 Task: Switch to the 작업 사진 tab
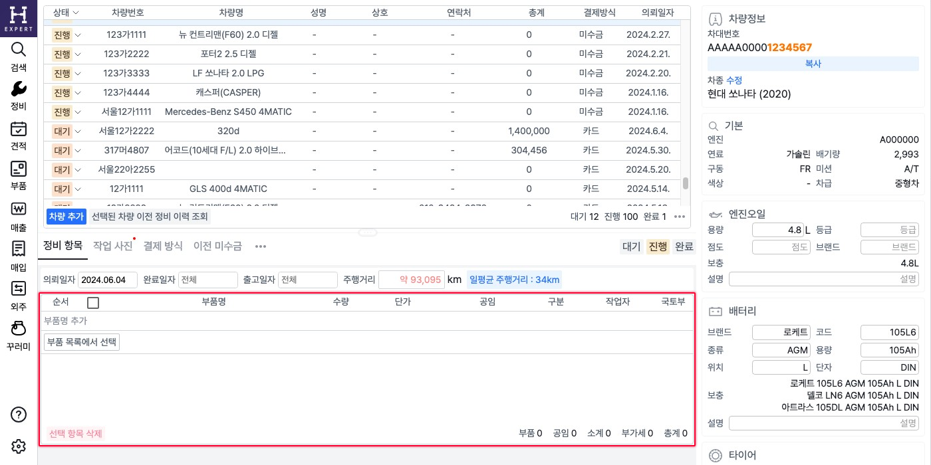tap(112, 246)
